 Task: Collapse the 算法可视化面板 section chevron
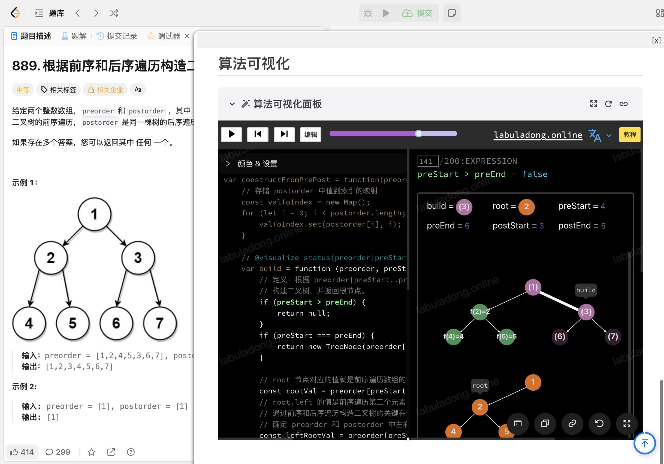pyautogui.click(x=232, y=104)
